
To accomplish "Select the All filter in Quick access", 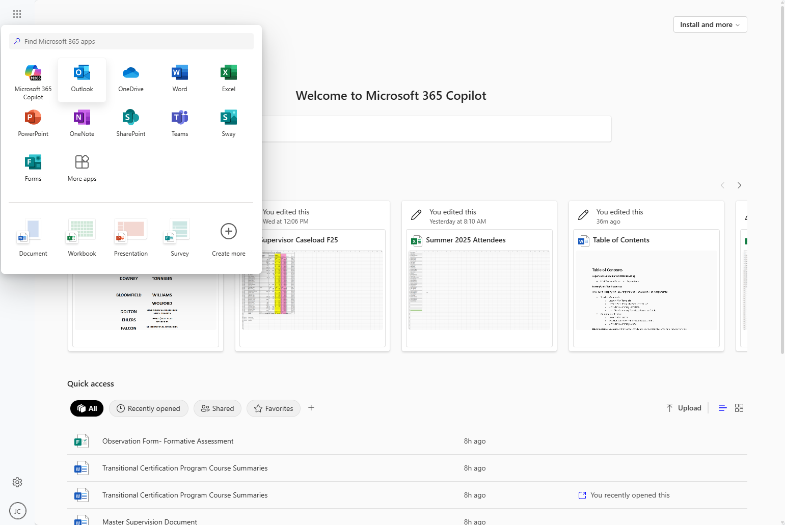I will (x=87, y=408).
